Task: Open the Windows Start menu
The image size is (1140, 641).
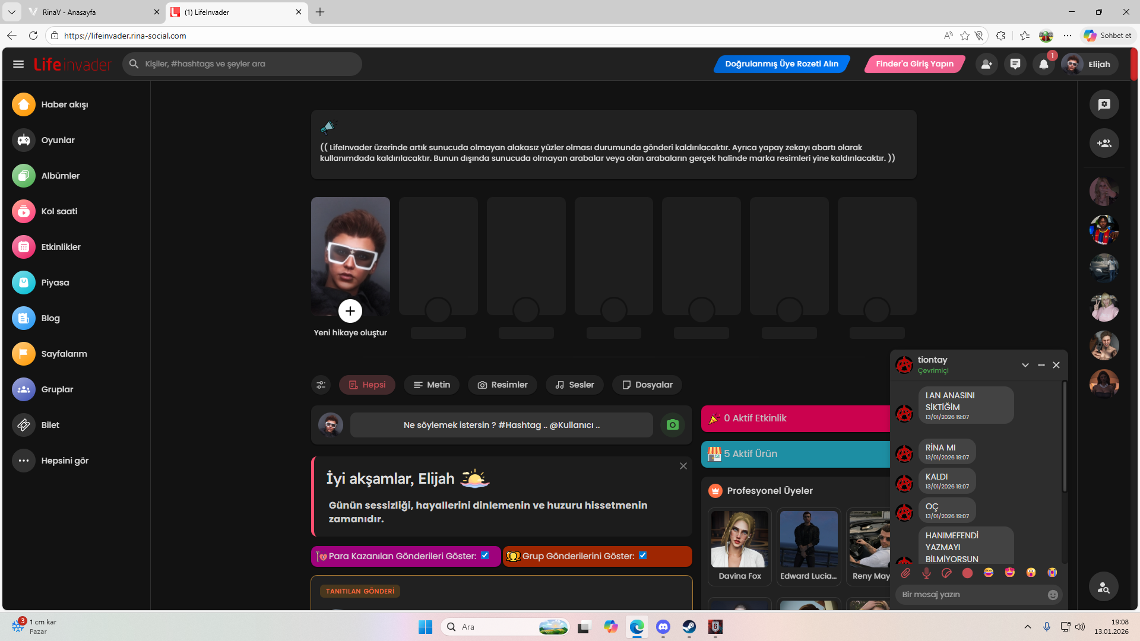Action: pos(425,627)
